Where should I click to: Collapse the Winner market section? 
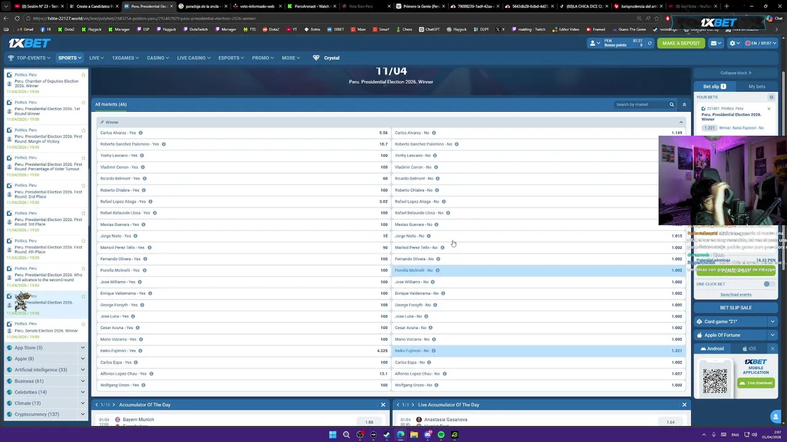[681, 122]
